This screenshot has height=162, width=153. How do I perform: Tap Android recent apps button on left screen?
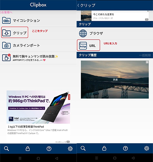(x=20, y=158)
